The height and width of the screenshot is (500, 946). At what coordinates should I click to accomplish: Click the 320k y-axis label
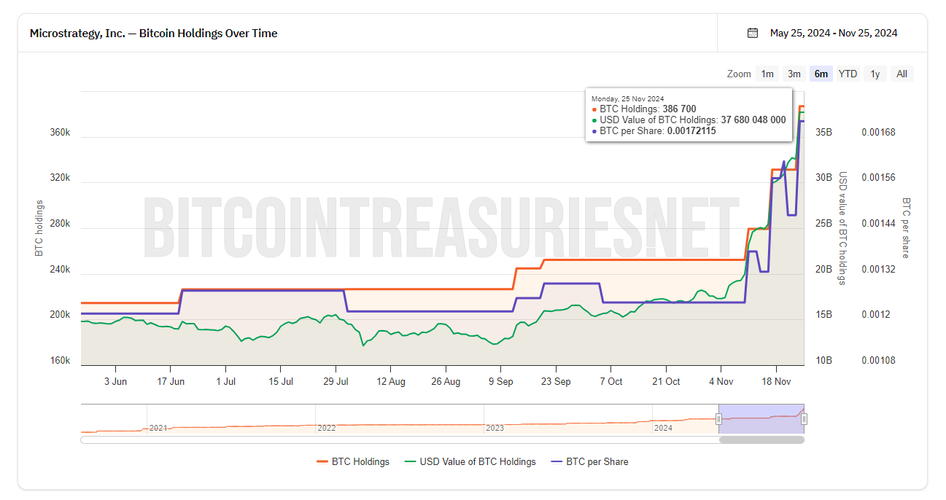coord(60,178)
